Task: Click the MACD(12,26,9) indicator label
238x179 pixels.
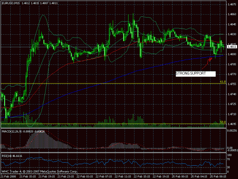Action: (x=12, y=131)
